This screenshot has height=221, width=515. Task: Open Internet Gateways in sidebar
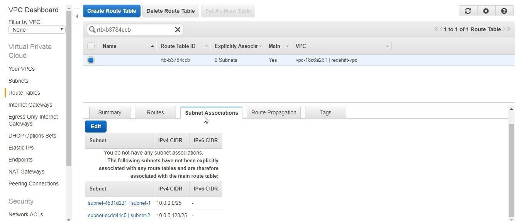[30, 105]
